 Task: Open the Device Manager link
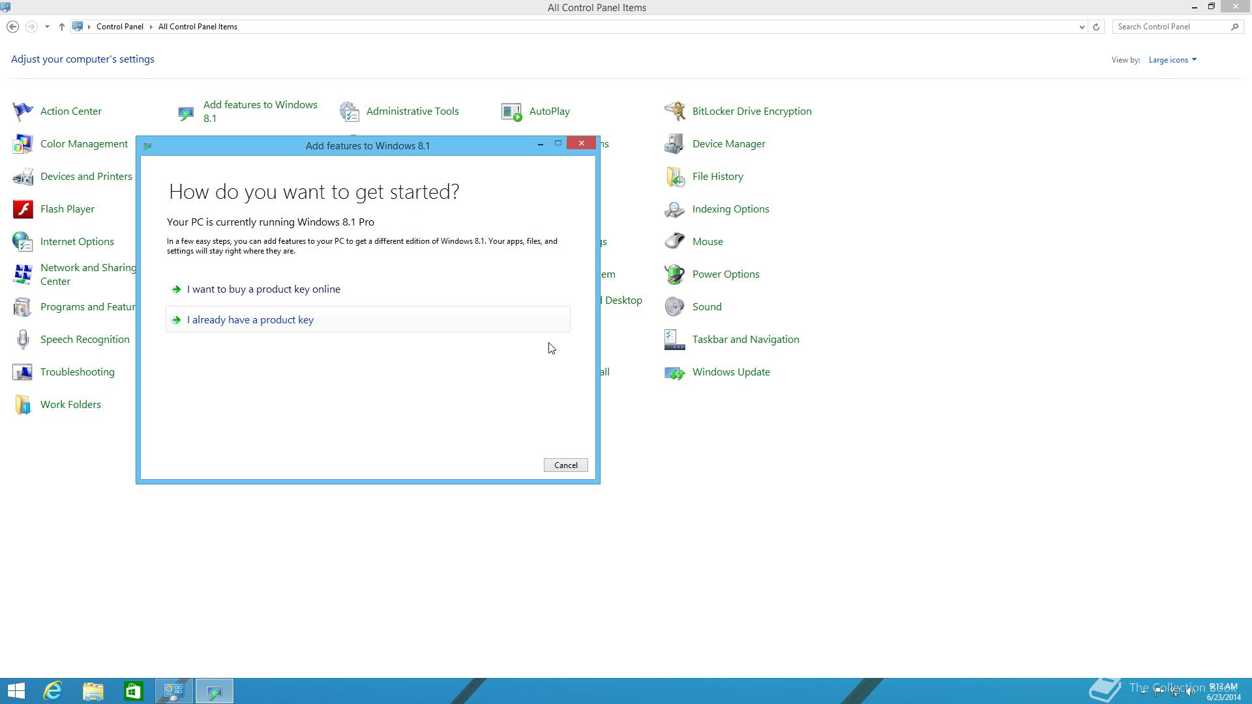(729, 144)
